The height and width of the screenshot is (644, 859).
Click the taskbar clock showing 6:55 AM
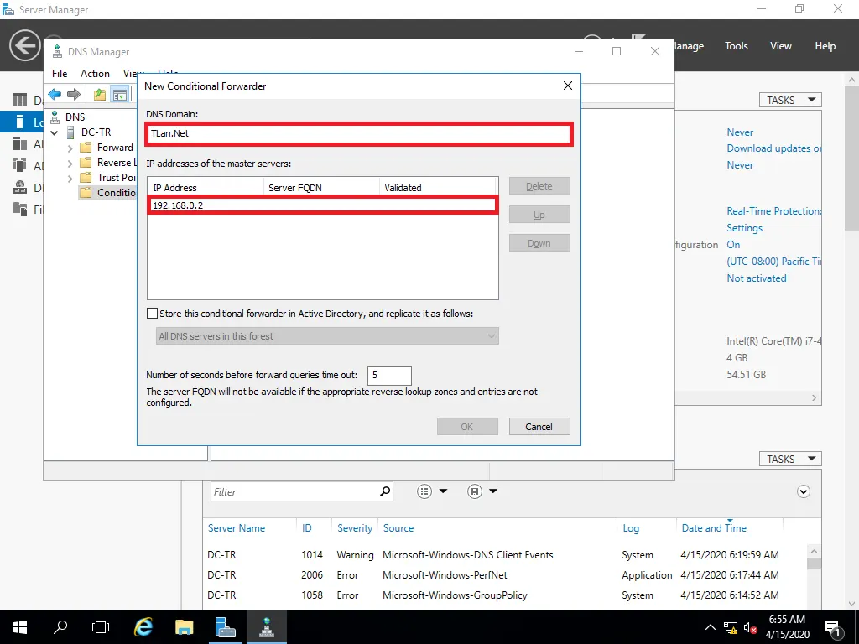tap(787, 627)
